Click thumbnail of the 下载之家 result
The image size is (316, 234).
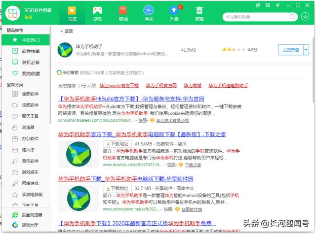click(79, 154)
